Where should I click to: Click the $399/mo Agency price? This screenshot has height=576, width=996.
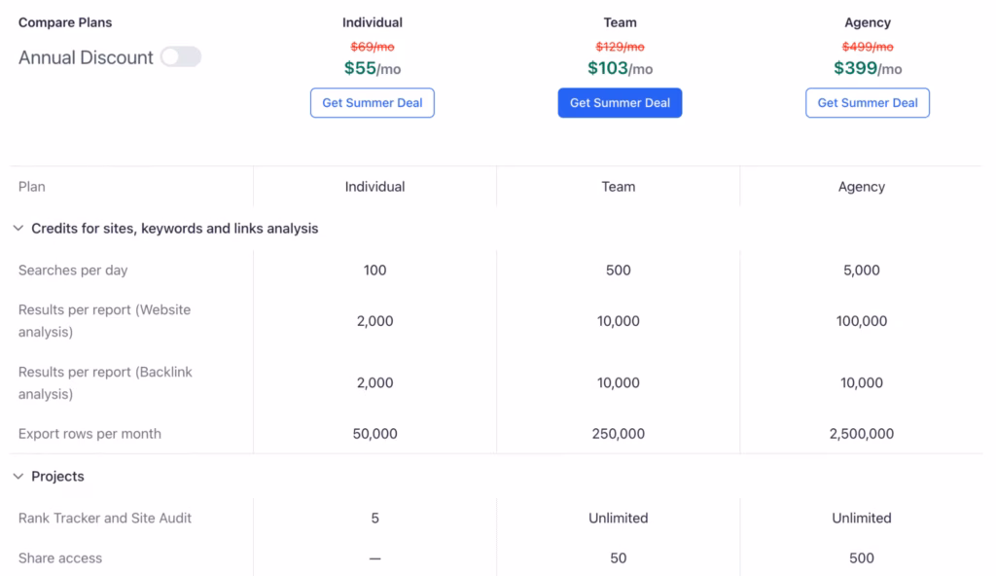pos(868,68)
